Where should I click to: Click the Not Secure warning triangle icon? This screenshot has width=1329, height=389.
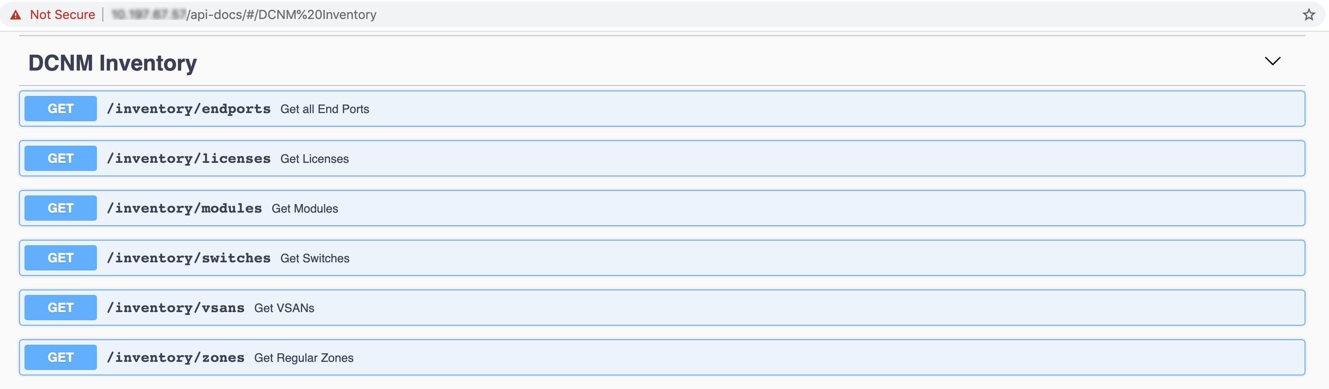click(x=15, y=14)
